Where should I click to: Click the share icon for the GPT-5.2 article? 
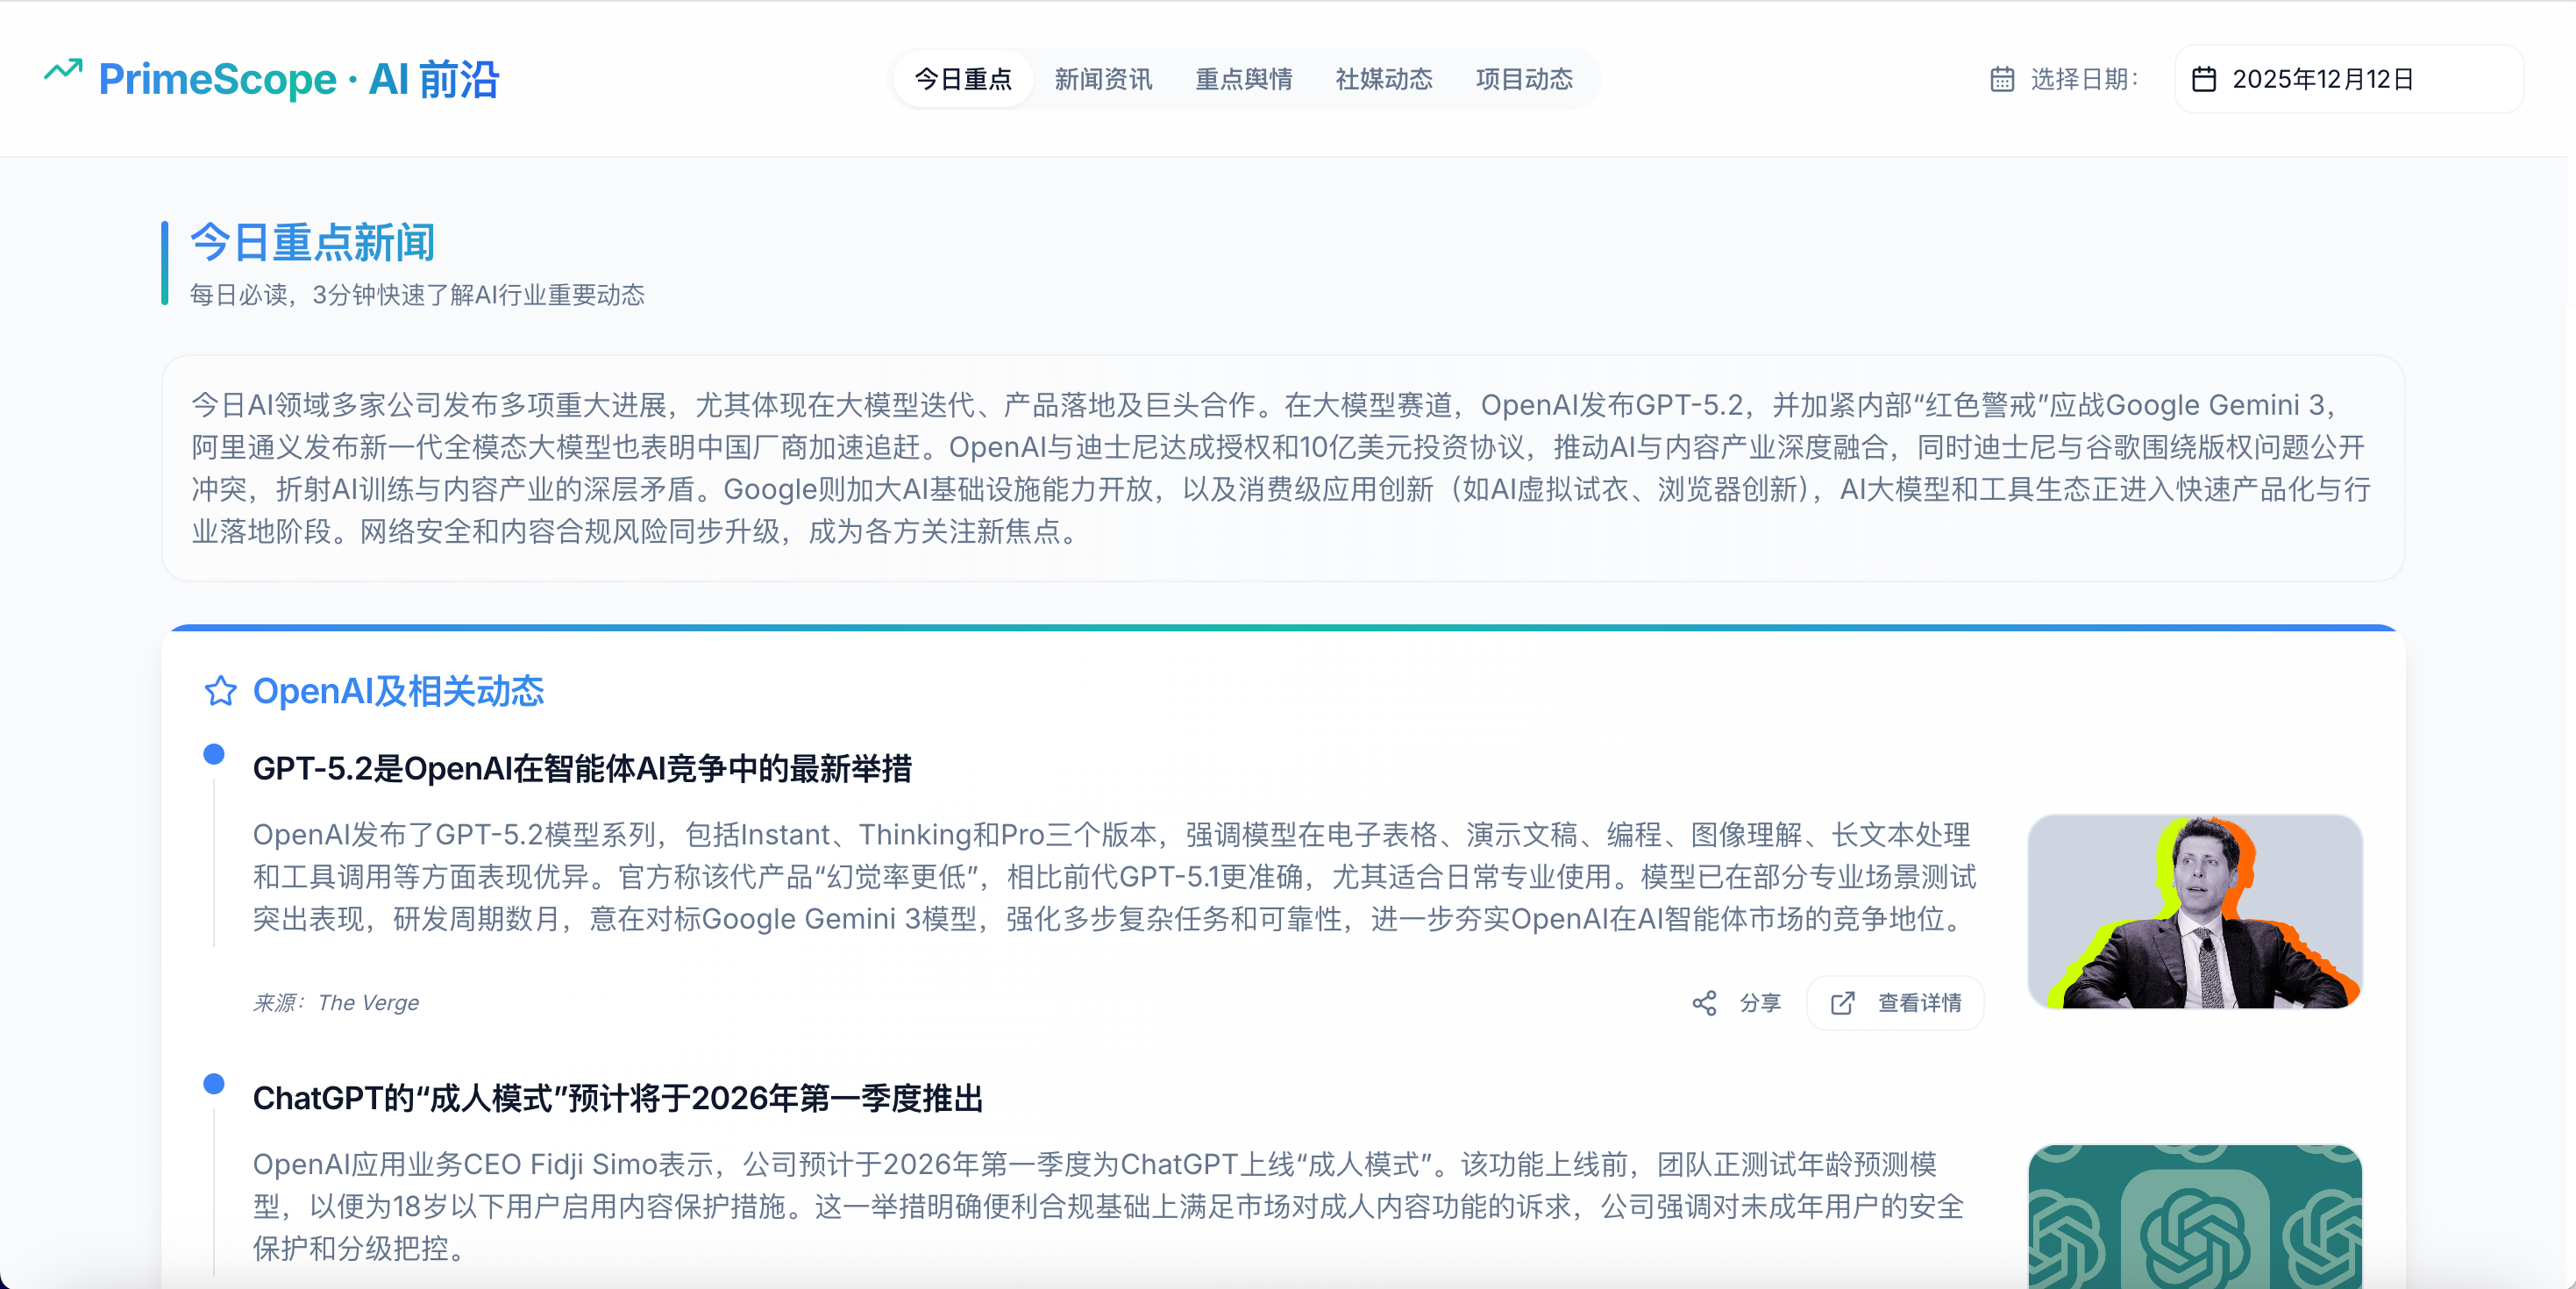1704,1003
